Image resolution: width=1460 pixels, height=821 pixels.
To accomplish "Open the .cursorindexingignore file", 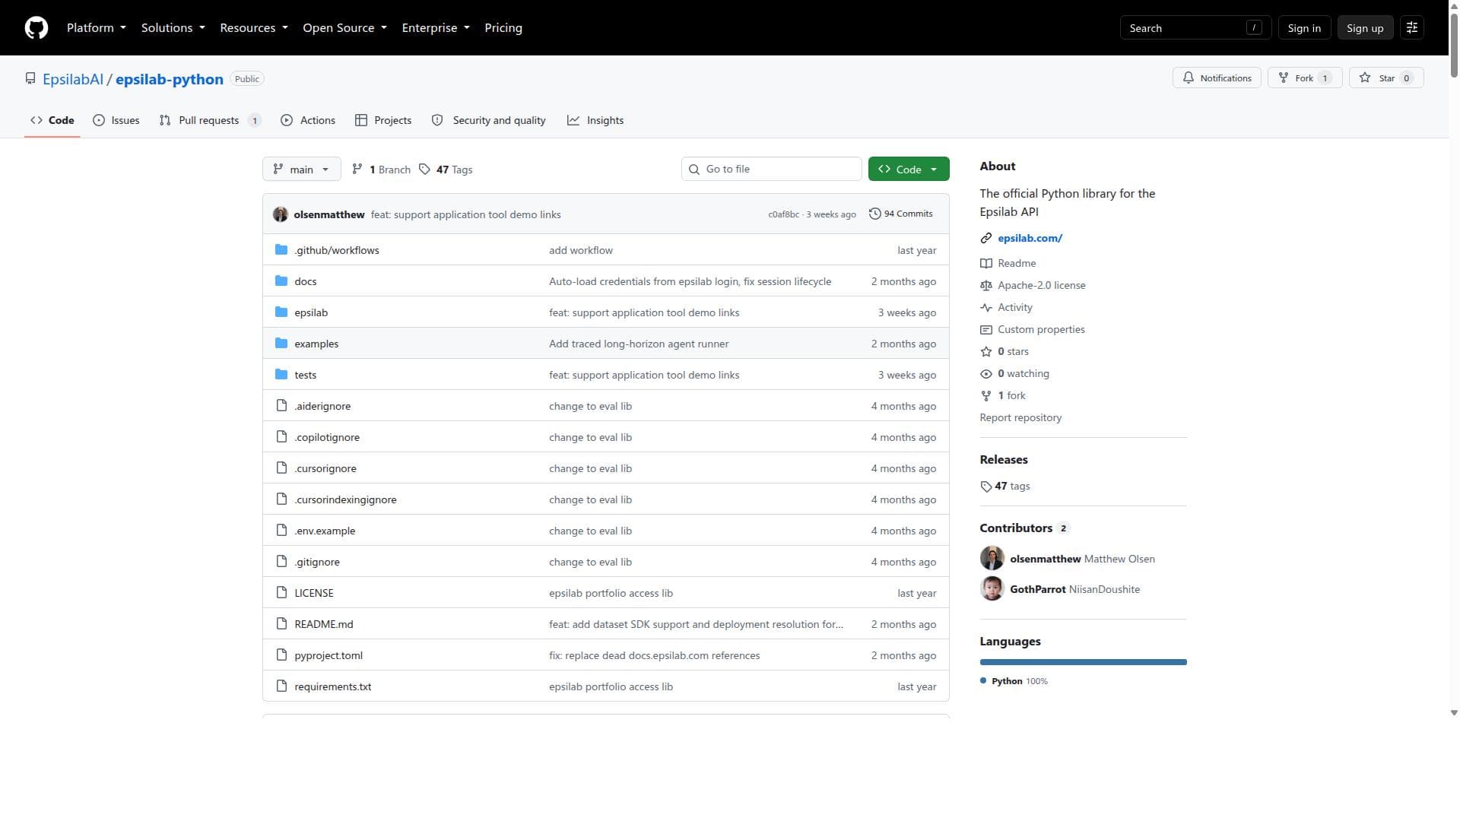I will coord(345,500).
